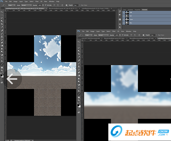The height and width of the screenshot is (141, 171).
Task: Hide the Red channel visibility eye
Action: pos(124,16)
